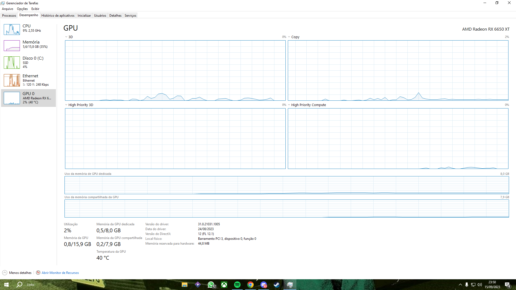The width and height of the screenshot is (516, 290).
Task: Open the Arquivo menu
Action: coord(8,9)
